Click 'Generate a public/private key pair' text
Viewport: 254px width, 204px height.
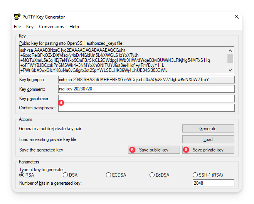[50, 129]
